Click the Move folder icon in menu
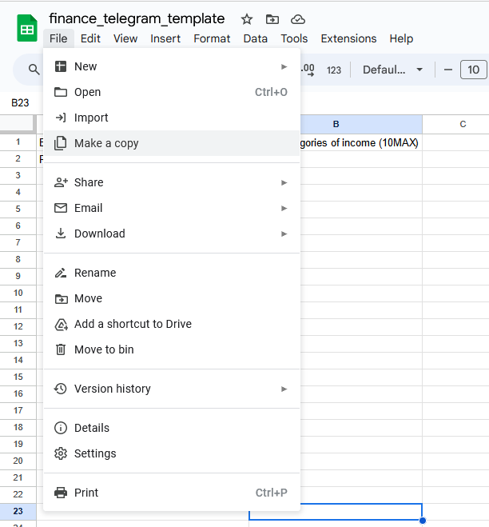Viewport: 489px width, 527px height. click(61, 299)
